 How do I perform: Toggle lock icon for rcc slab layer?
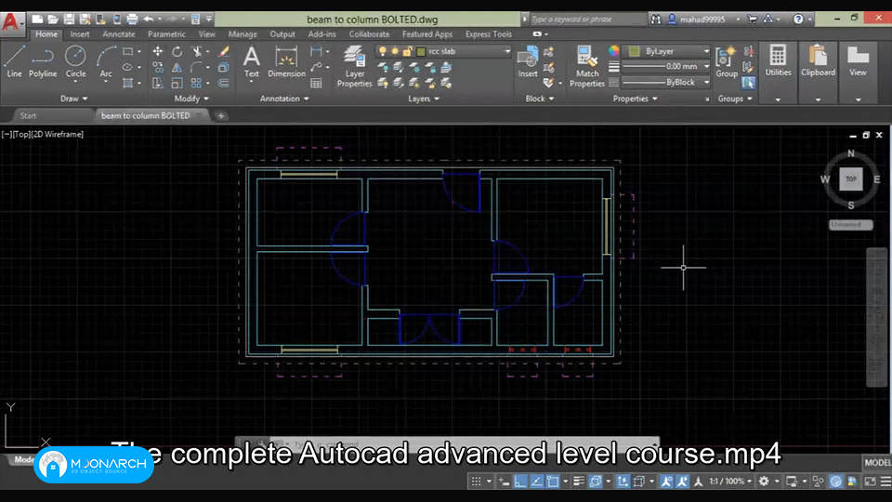[407, 51]
